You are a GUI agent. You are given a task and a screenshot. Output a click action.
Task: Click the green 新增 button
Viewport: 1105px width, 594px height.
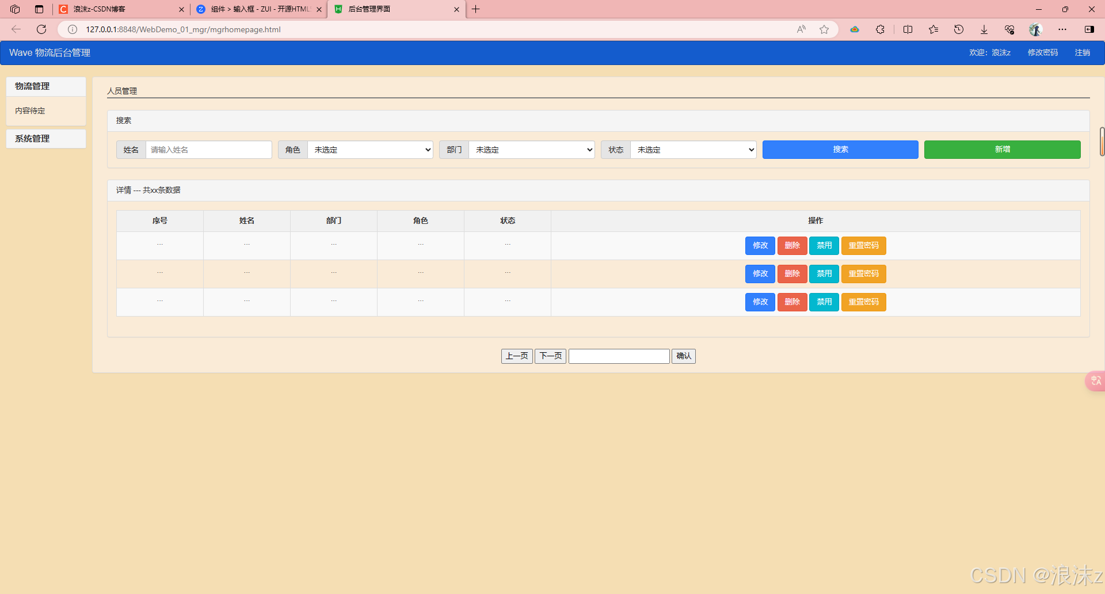[x=1002, y=150]
